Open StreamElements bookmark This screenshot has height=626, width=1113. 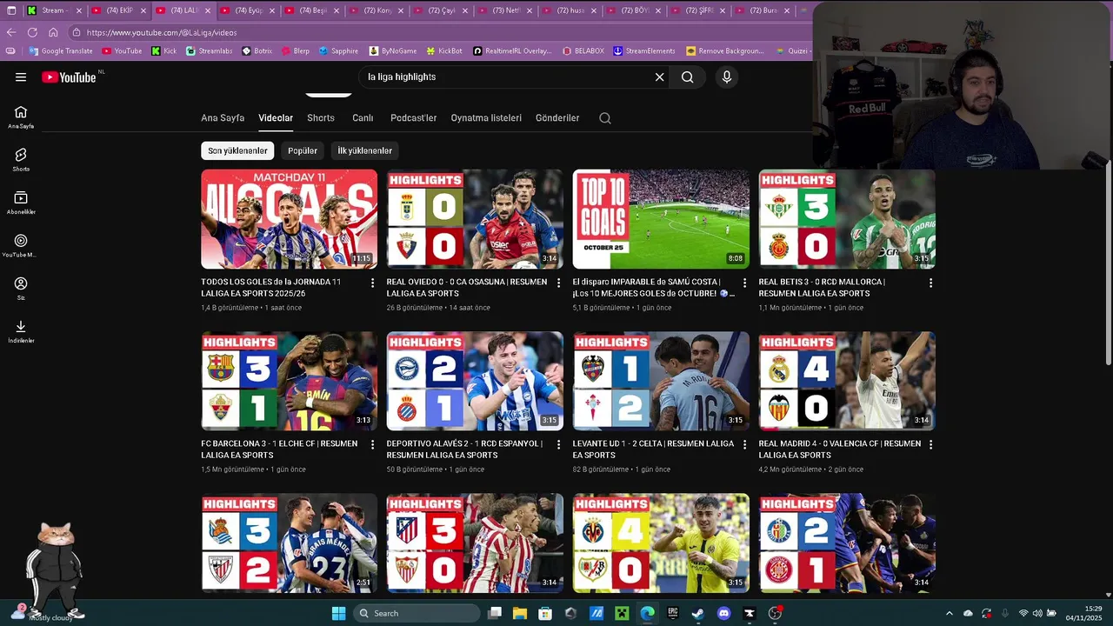coord(644,51)
